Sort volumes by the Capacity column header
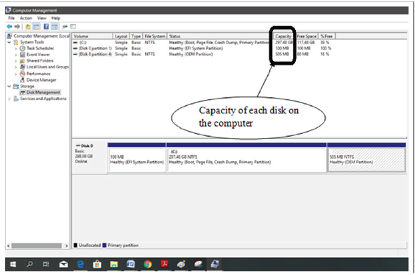The width and height of the screenshot is (415, 275). tap(283, 36)
